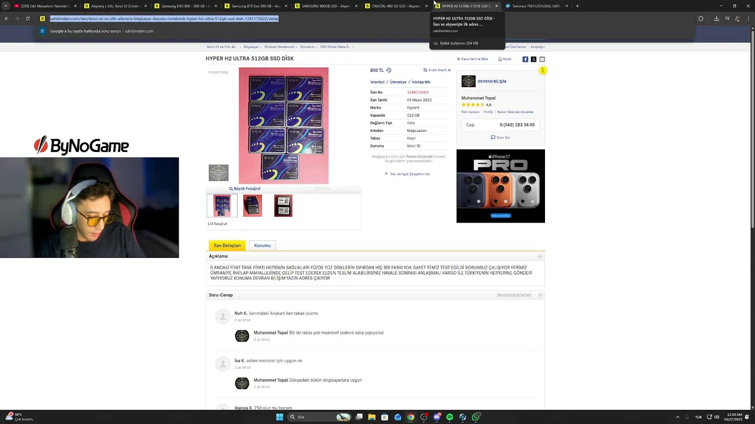The image size is (755, 424).
Task: Switch to Samsung 870 Evo 500 GB tab
Action: [255, 6]
